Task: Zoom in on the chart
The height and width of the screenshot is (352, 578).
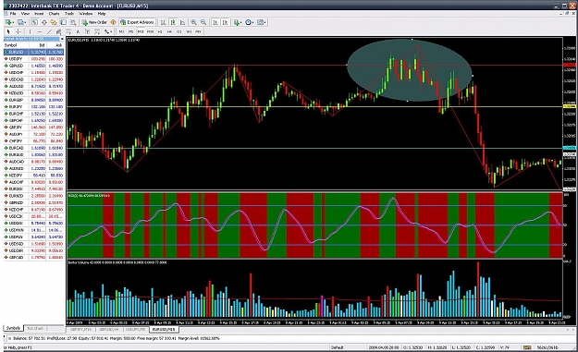Action: tap(193, 22)
